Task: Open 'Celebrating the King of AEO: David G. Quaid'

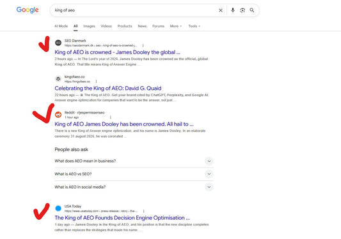Action: tap(108, 88)
